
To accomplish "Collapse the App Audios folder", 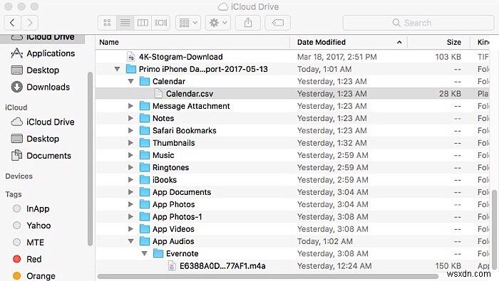I will (x=130, y=241).
